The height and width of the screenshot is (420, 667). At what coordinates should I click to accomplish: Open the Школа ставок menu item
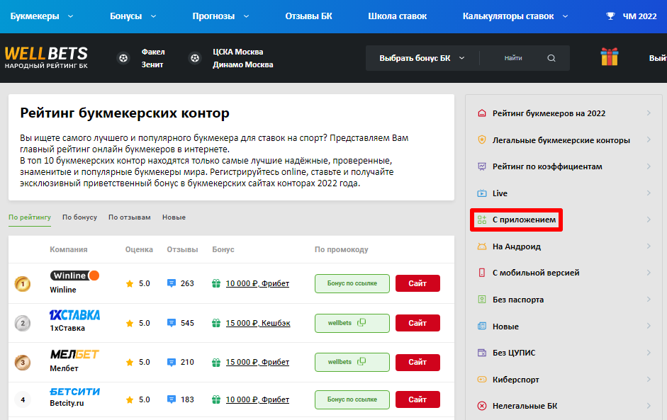pos(397,16)
